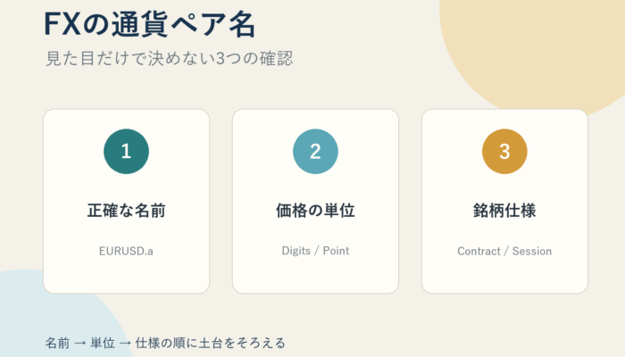Click the first arrow after 名前 in footer
Viewport: 625px width, 357px height.
click(80, 343)
